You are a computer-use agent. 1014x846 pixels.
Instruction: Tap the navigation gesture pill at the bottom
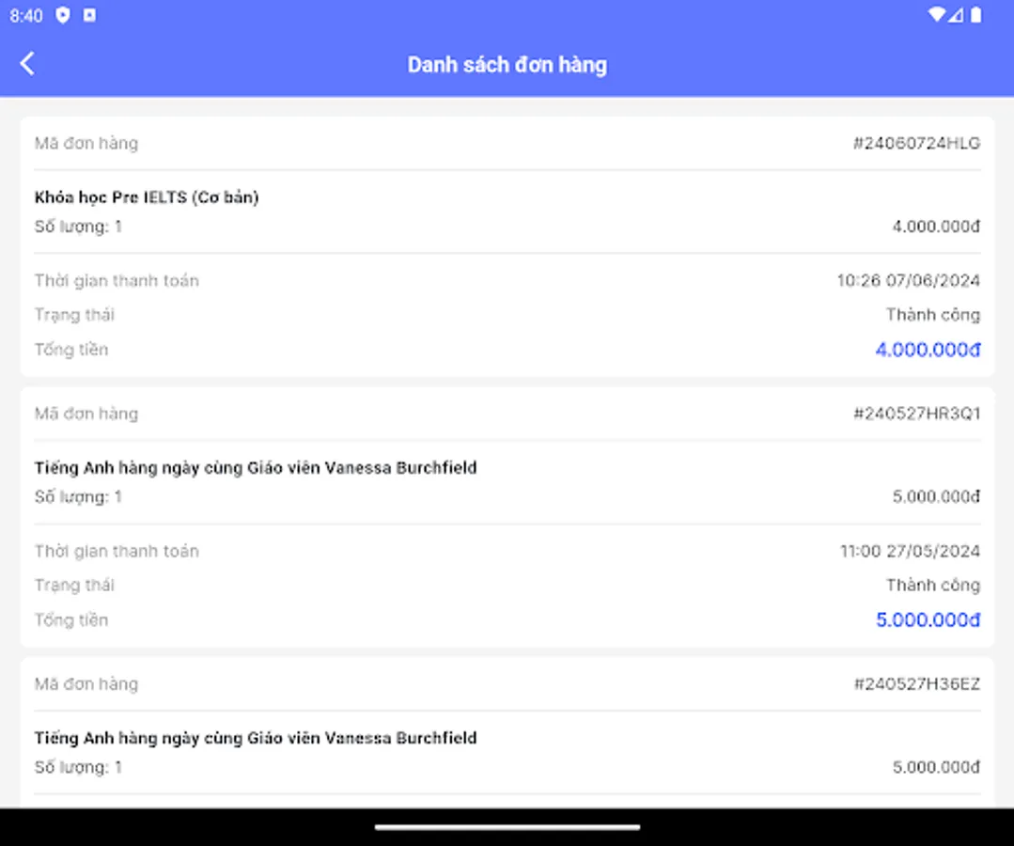507,826
